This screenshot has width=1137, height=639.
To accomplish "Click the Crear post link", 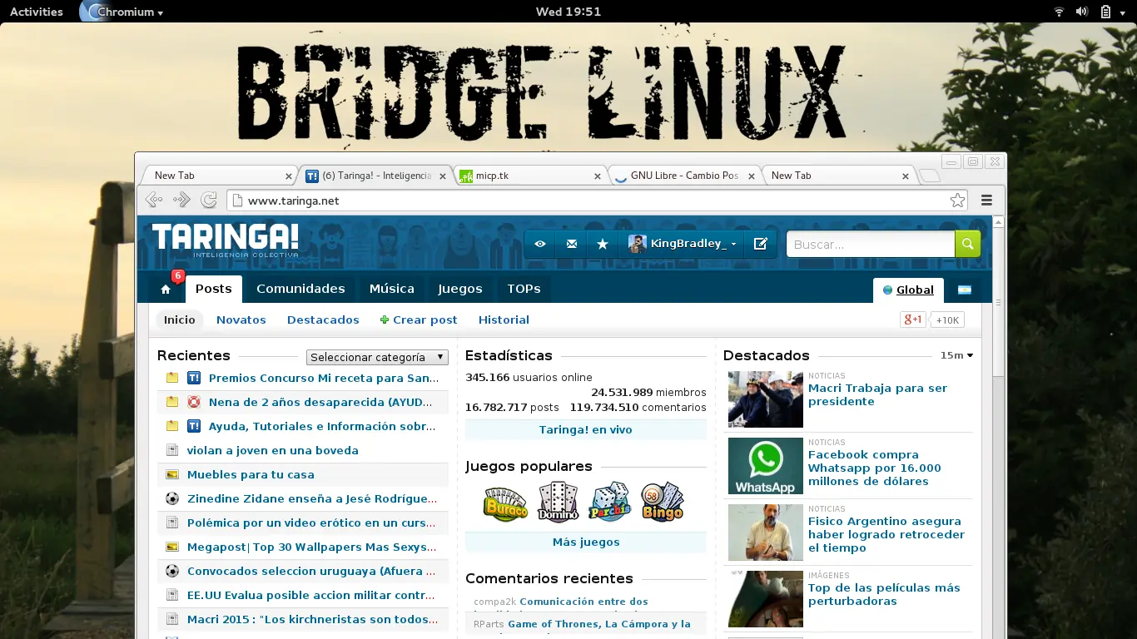I will [x=419, y=319].
